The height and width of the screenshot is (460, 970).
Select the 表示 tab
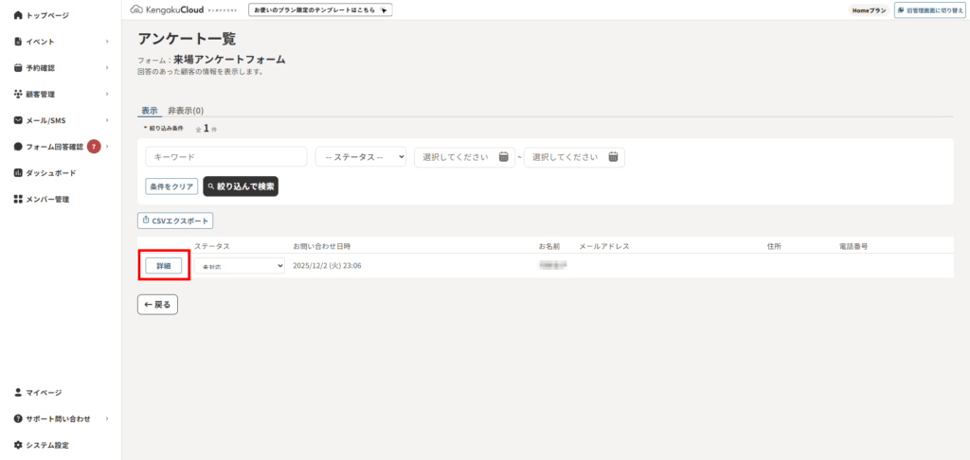point(150,111)
